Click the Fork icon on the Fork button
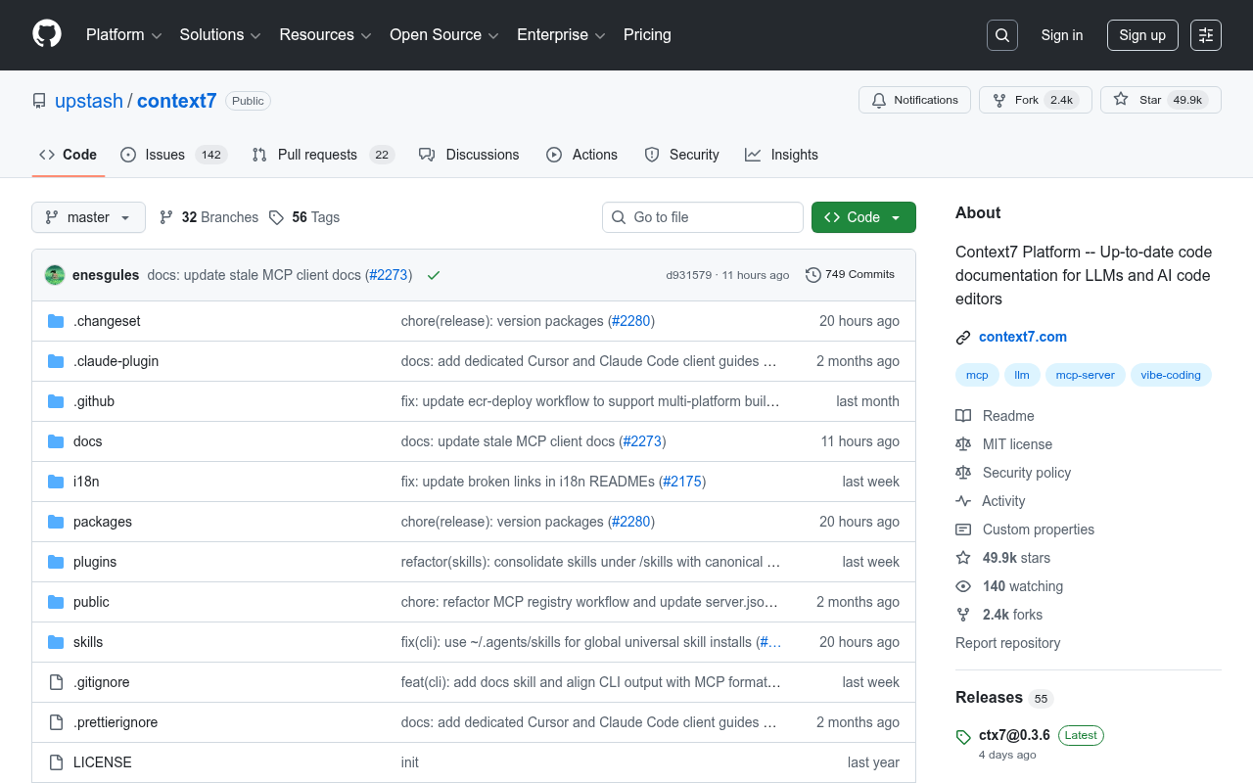Viewport: 1253px width, 783px height. (x=998, y=99)
